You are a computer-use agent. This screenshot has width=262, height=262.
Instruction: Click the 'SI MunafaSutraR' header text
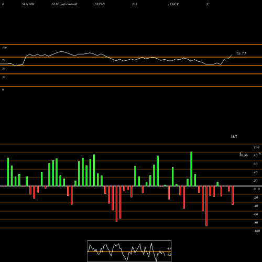(x=64, y=4)
